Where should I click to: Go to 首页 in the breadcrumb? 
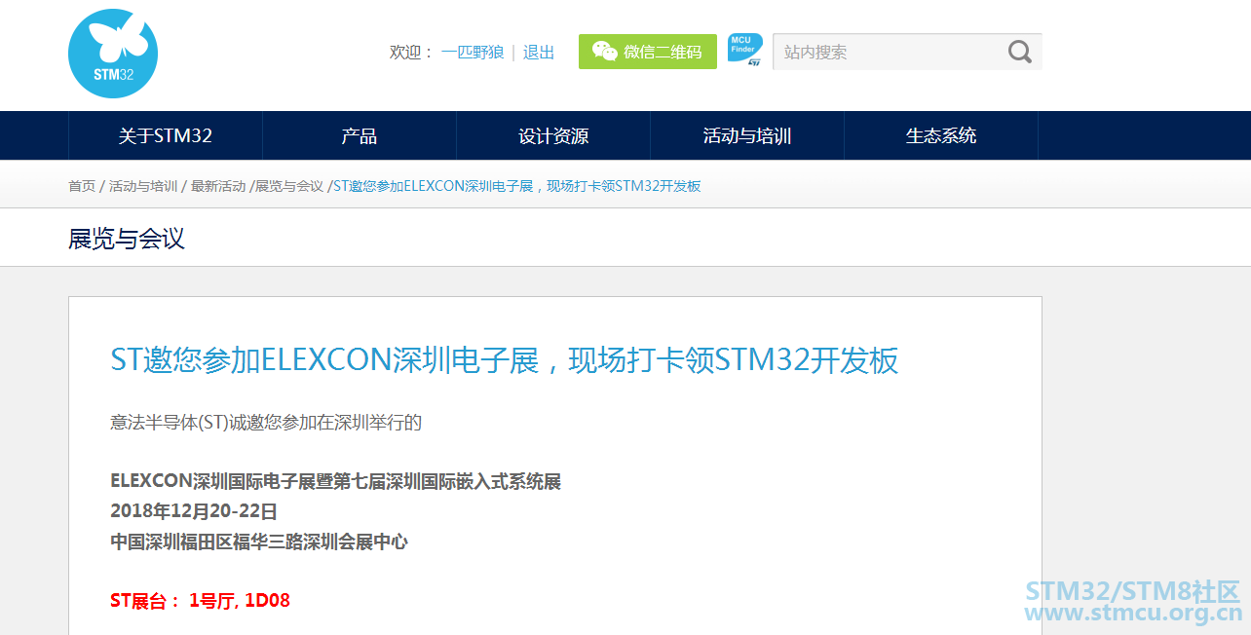click(82, 186)
